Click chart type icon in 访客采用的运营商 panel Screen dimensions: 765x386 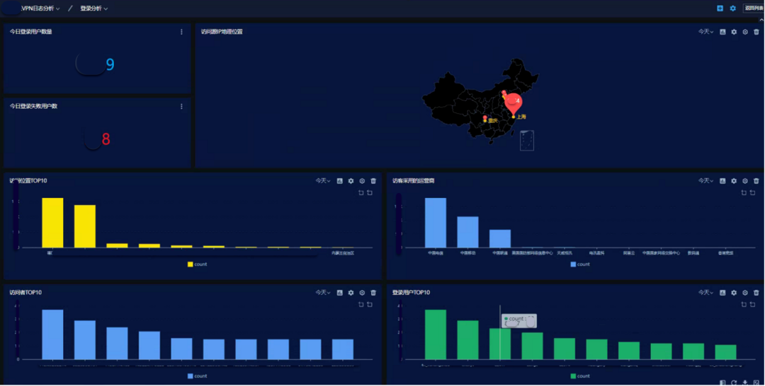click(722, 181)
